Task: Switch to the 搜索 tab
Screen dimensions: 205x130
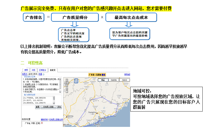Action: [26, 70]
